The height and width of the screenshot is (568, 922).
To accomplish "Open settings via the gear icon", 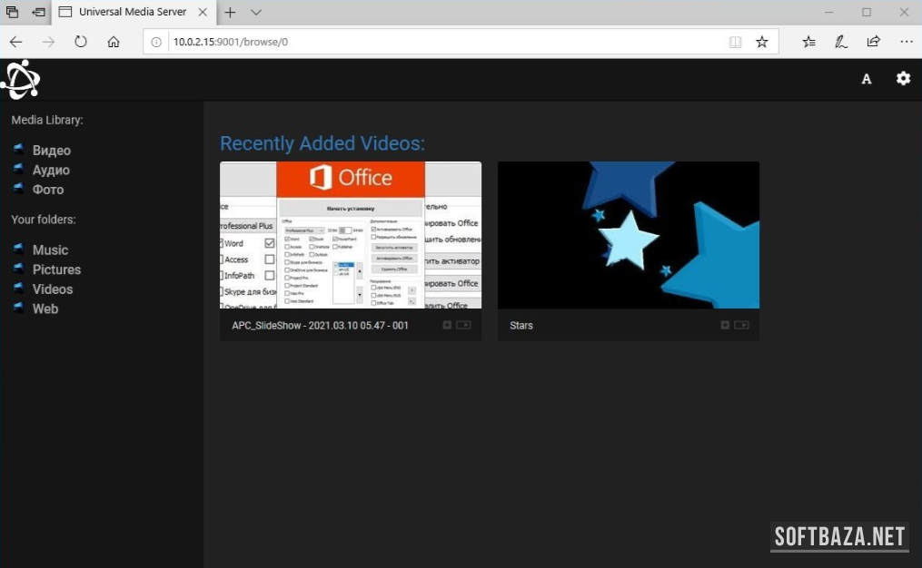I will (903, 78).
